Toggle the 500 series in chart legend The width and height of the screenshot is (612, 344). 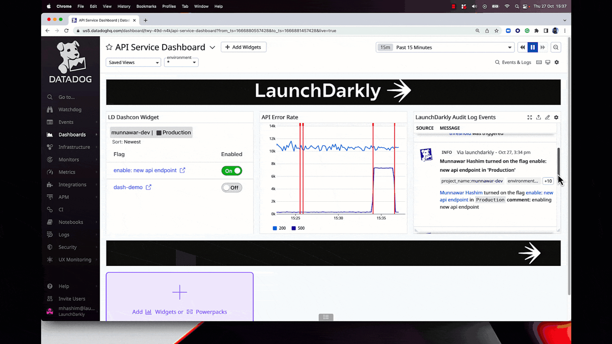pos(298,228)
